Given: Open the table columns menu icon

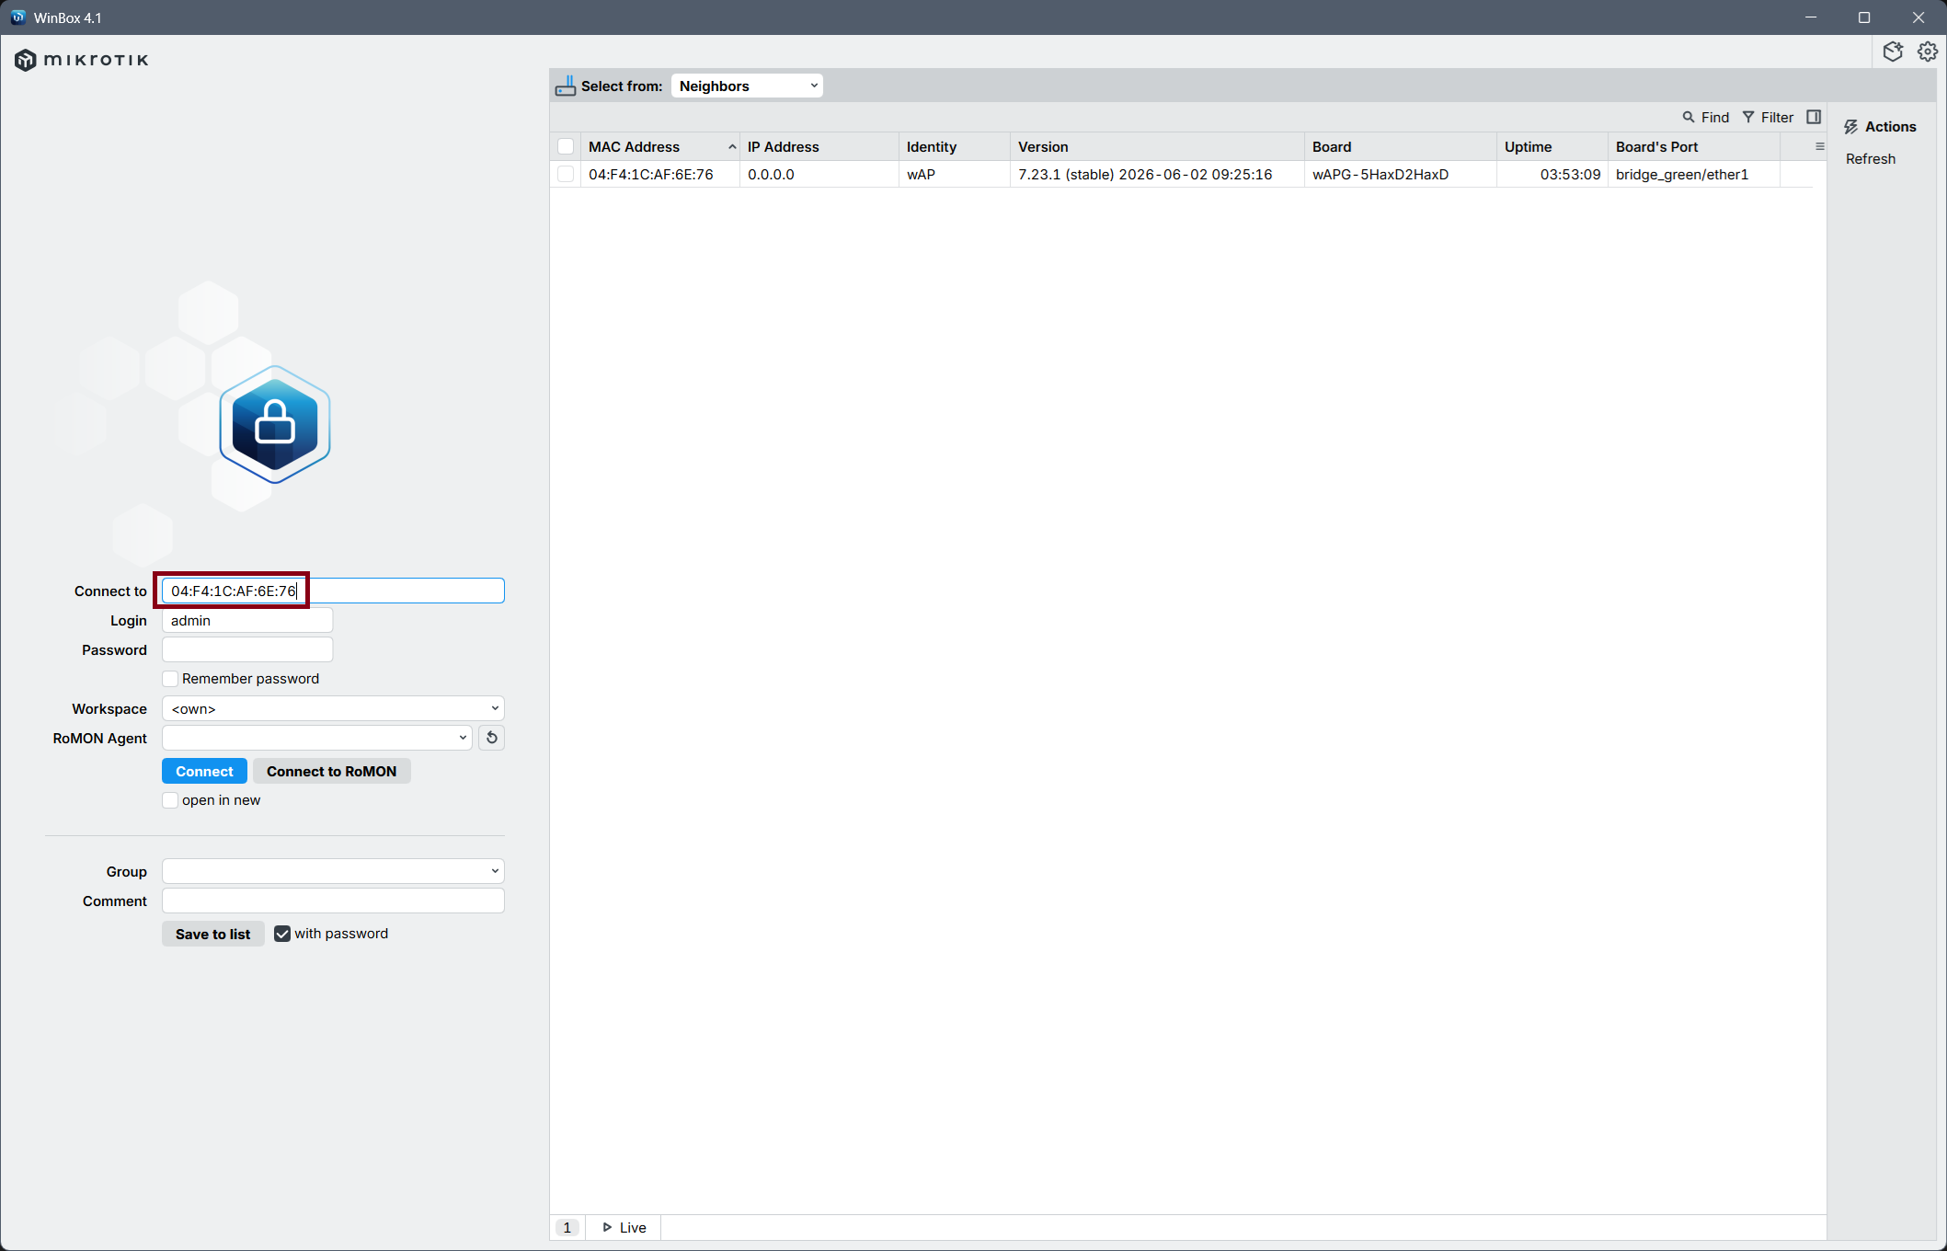Looking at the screenshot, I should pos(1819,146).
